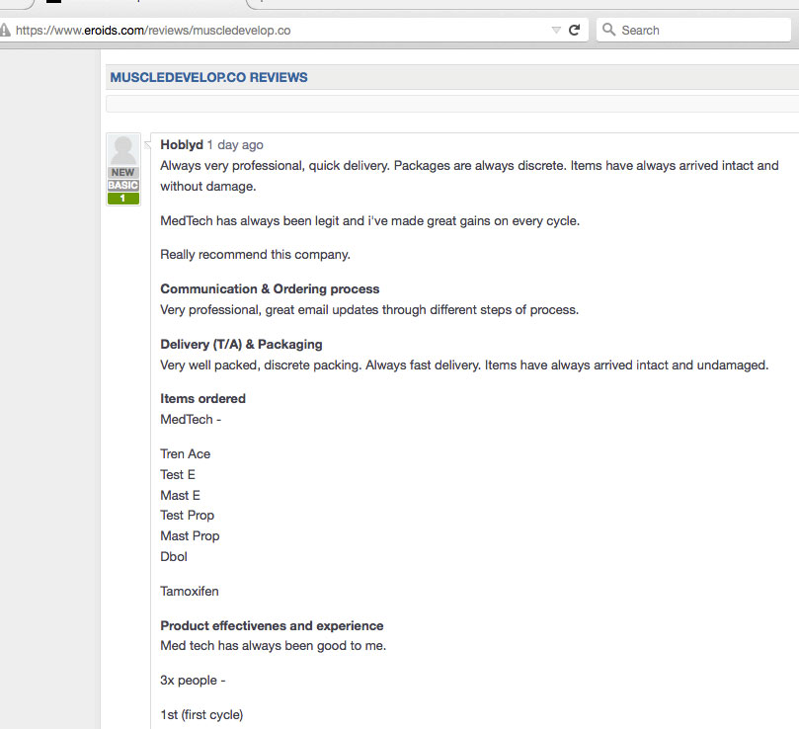This screenshot has height=729, width=799.
Task: Click the 'Communication & Ordering process' heading
Action: tap(270, 289)
